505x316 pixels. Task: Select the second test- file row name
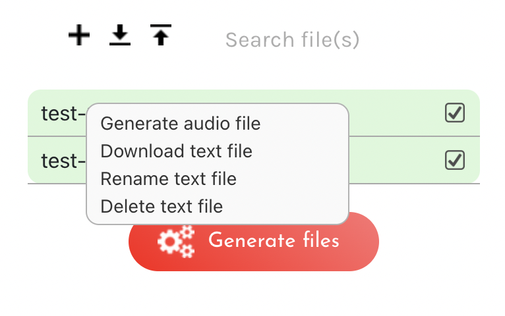tap(63, 161)
